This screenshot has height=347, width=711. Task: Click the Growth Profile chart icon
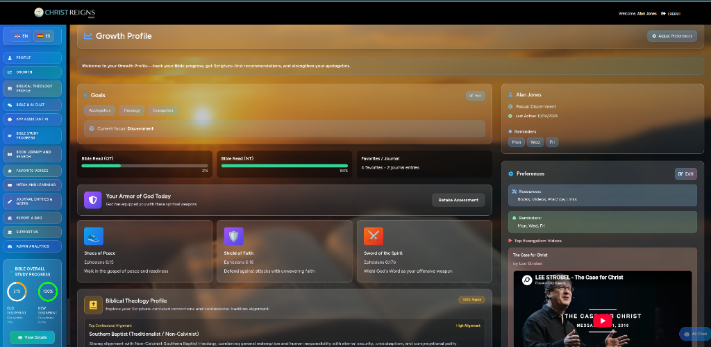click(x=88, y=36)
